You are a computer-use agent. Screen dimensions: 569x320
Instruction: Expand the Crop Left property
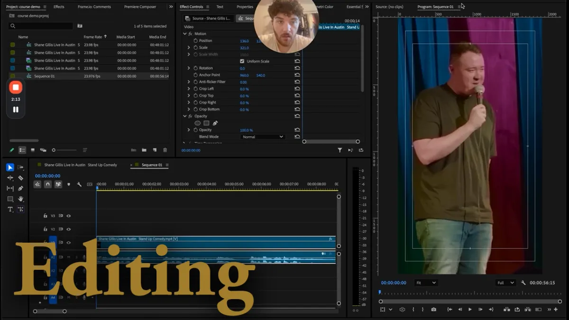pos(189,89)
